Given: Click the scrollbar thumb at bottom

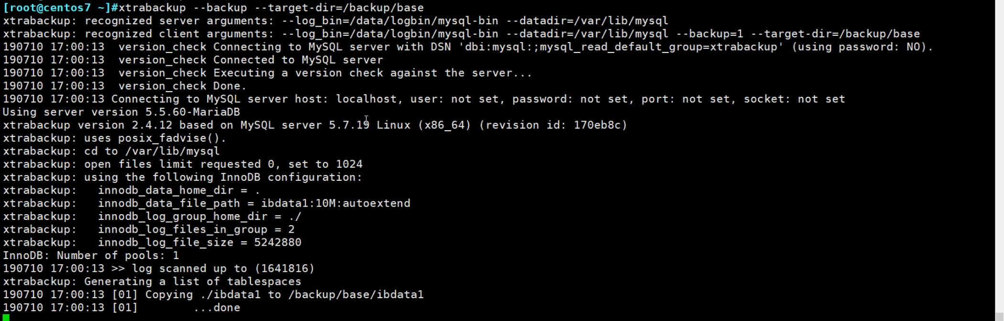Looking at the screenshot, I should pyautogui.click(x=999, y=316).
